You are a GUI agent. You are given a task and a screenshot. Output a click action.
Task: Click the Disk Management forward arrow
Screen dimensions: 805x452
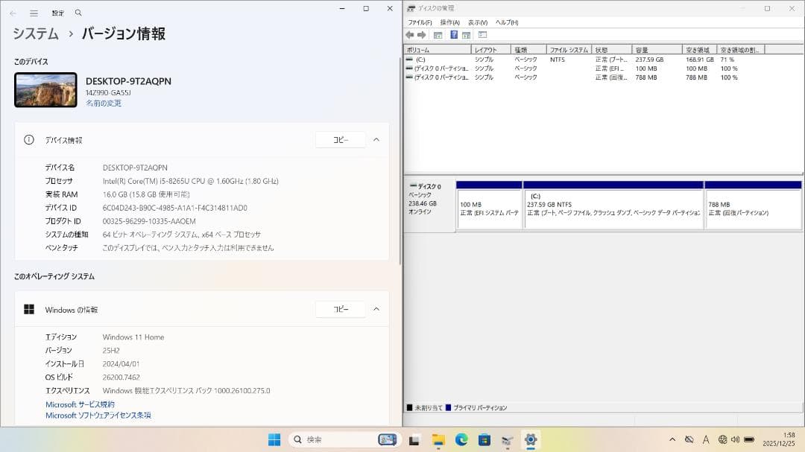point(421,34)
